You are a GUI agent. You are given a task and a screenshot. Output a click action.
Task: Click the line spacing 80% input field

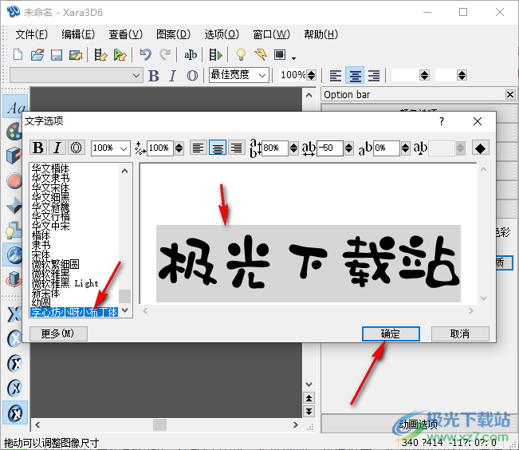tap(275, 148)
